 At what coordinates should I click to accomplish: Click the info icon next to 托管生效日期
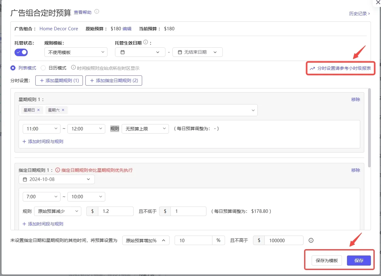pos(145,42)
